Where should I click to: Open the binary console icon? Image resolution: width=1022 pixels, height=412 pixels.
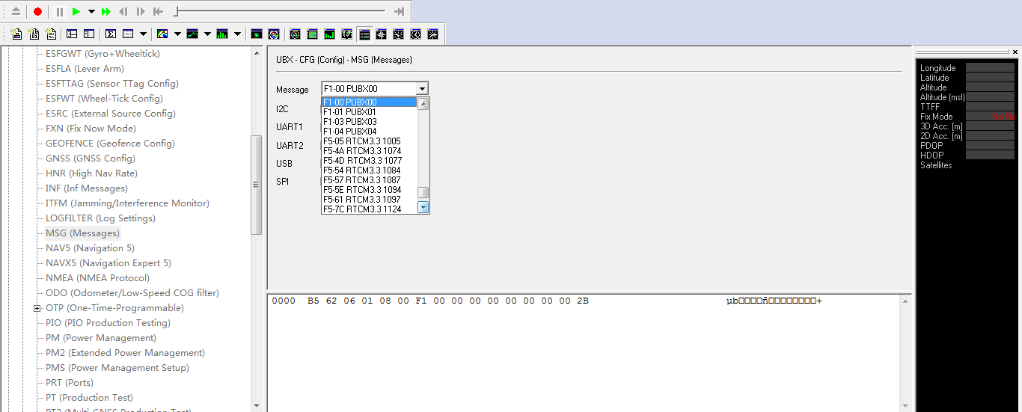[x=34, y=34]
